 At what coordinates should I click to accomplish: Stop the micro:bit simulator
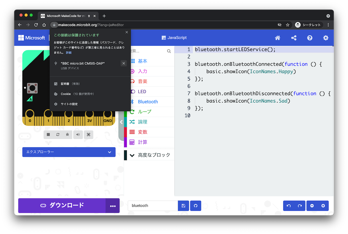click(48, 135)
